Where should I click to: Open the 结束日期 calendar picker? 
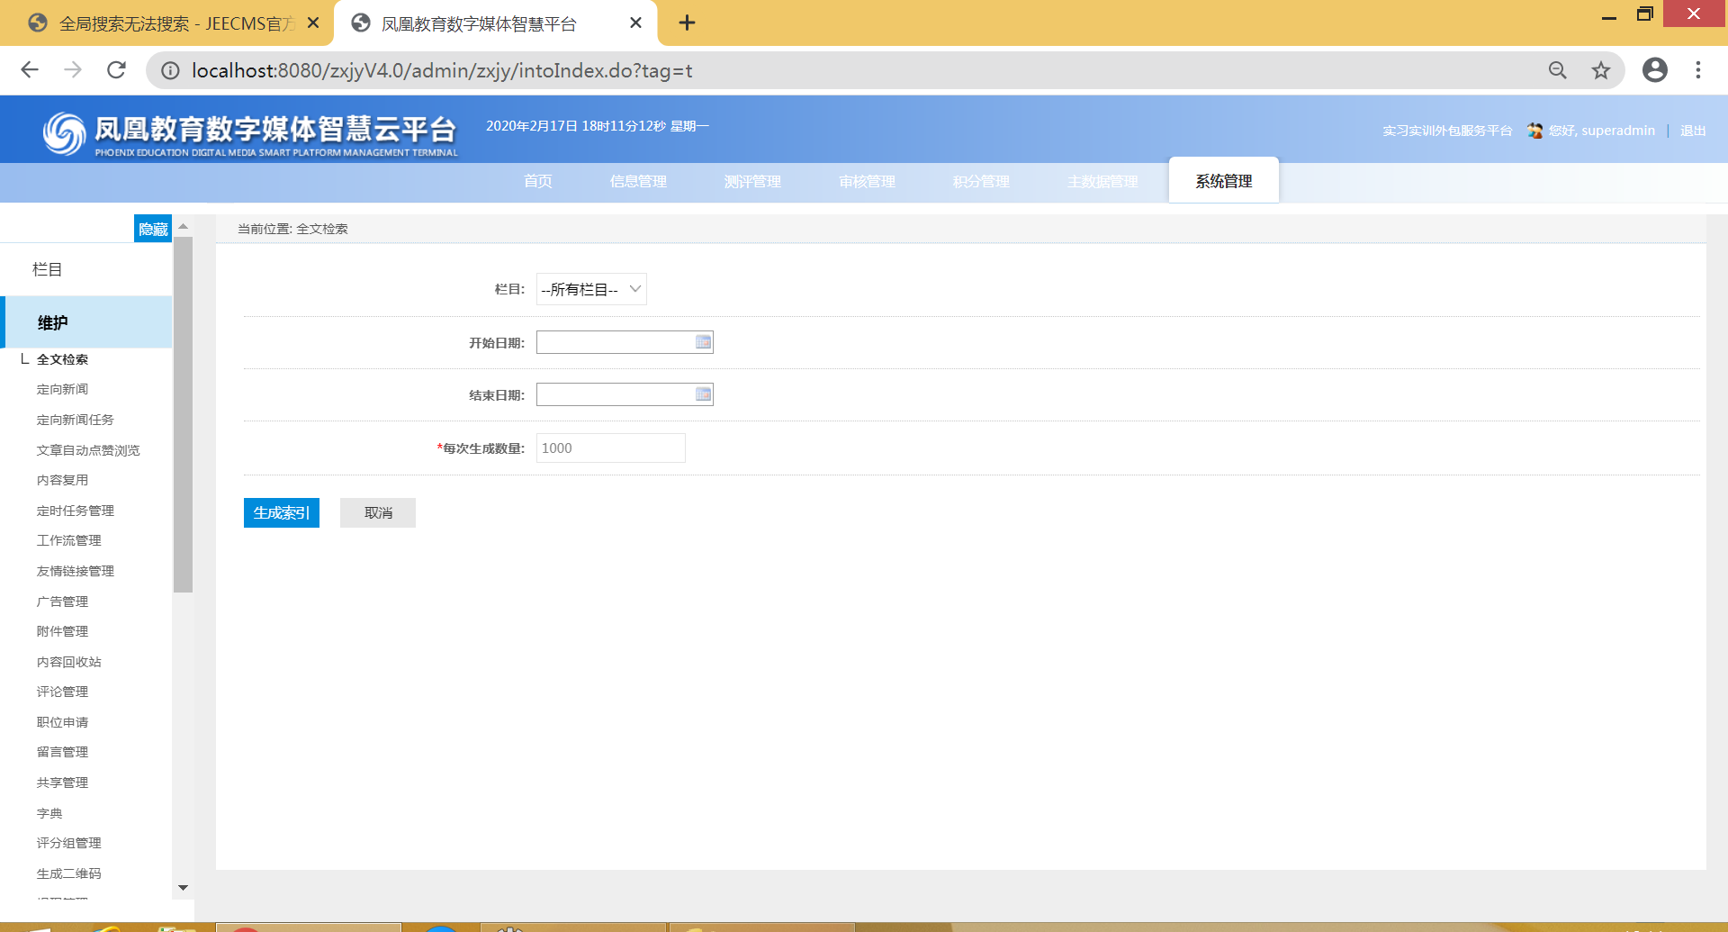click(703, 394)
